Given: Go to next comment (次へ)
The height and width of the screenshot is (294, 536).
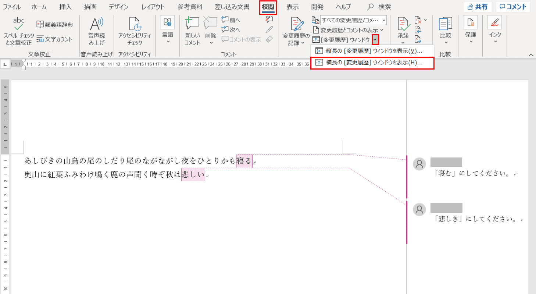Looking at the screenshot, I should pos(231,29).
